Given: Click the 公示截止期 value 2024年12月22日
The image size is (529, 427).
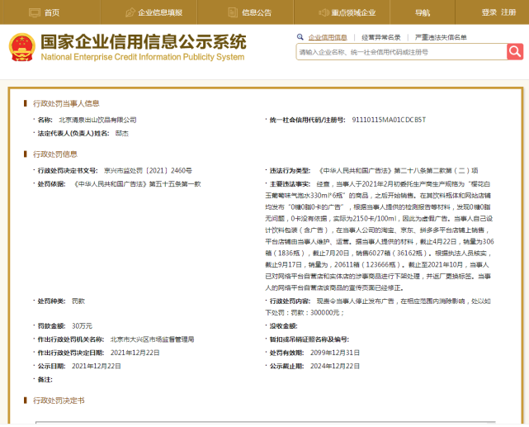Looking at the screenshot, I should tap(335, 366).
